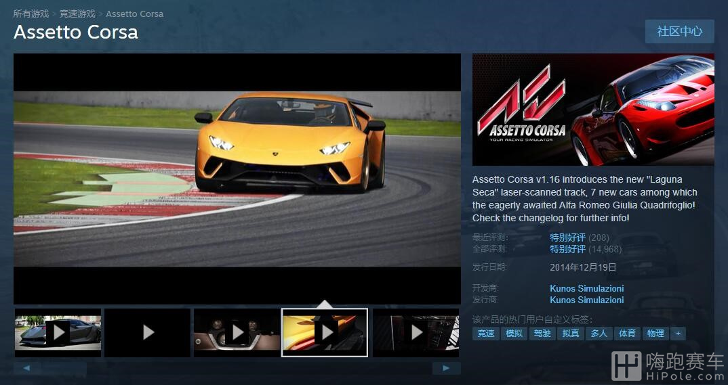Click the right arrow of thumbnail scroller
The height and width of the screenshot is (385, 728).
tap(446, 368)
